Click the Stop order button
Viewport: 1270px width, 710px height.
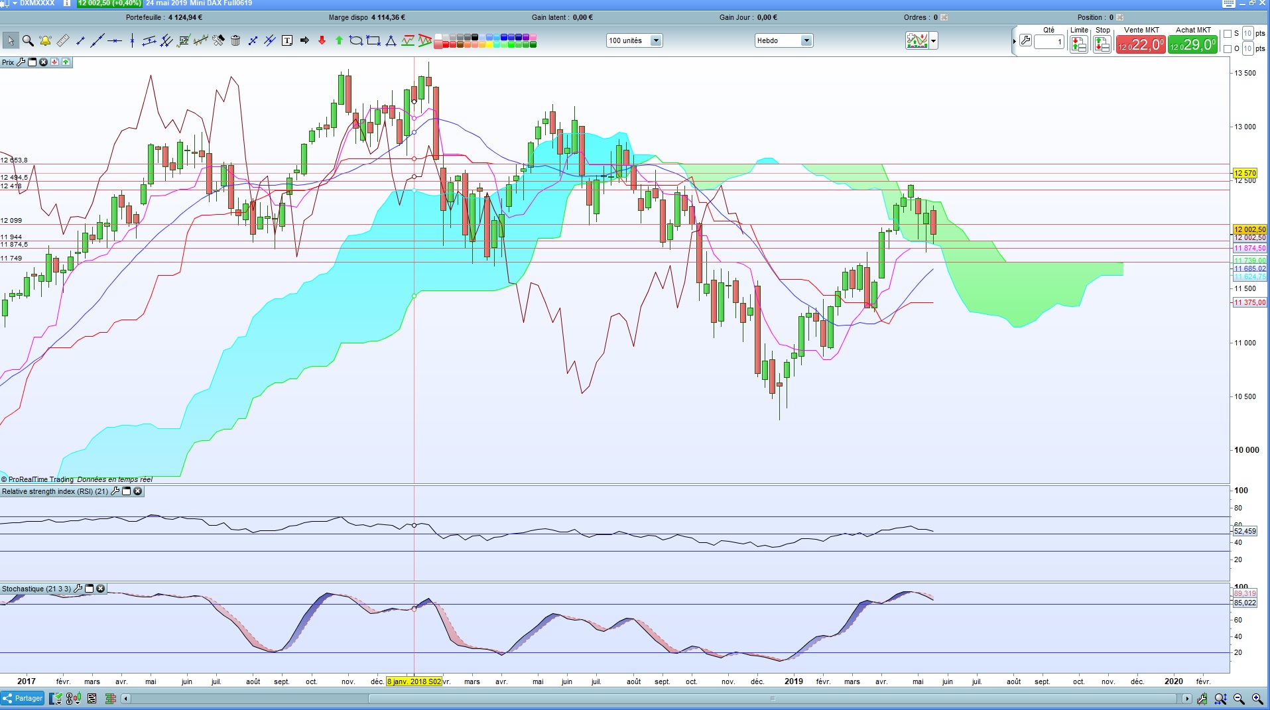(x=1102, y=44)
